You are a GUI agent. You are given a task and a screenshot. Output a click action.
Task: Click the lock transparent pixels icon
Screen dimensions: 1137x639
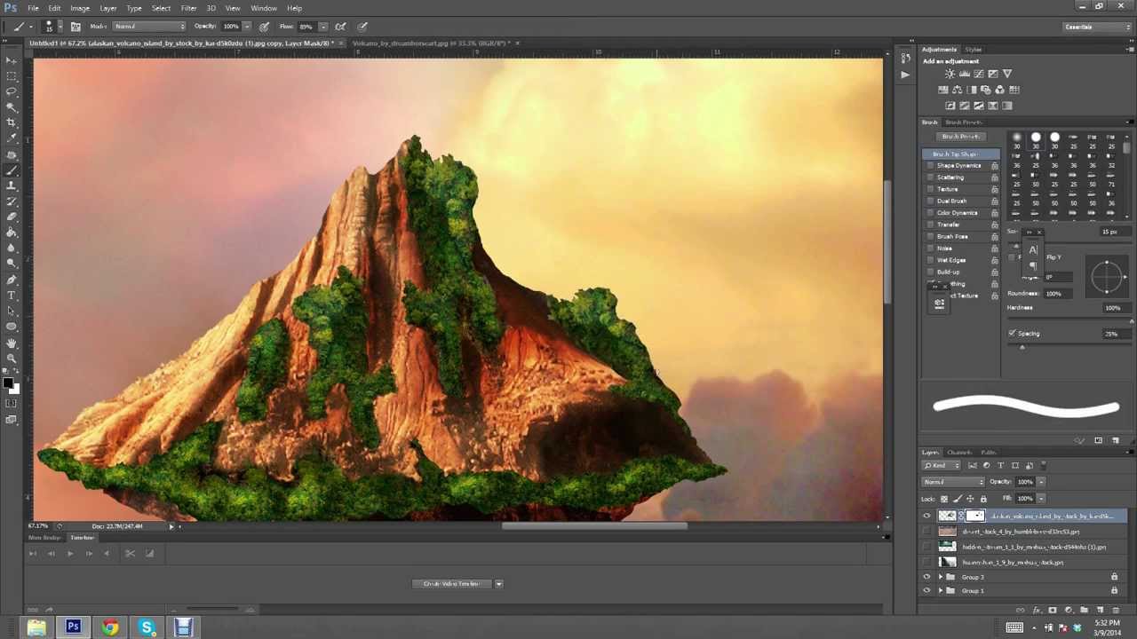944,499
